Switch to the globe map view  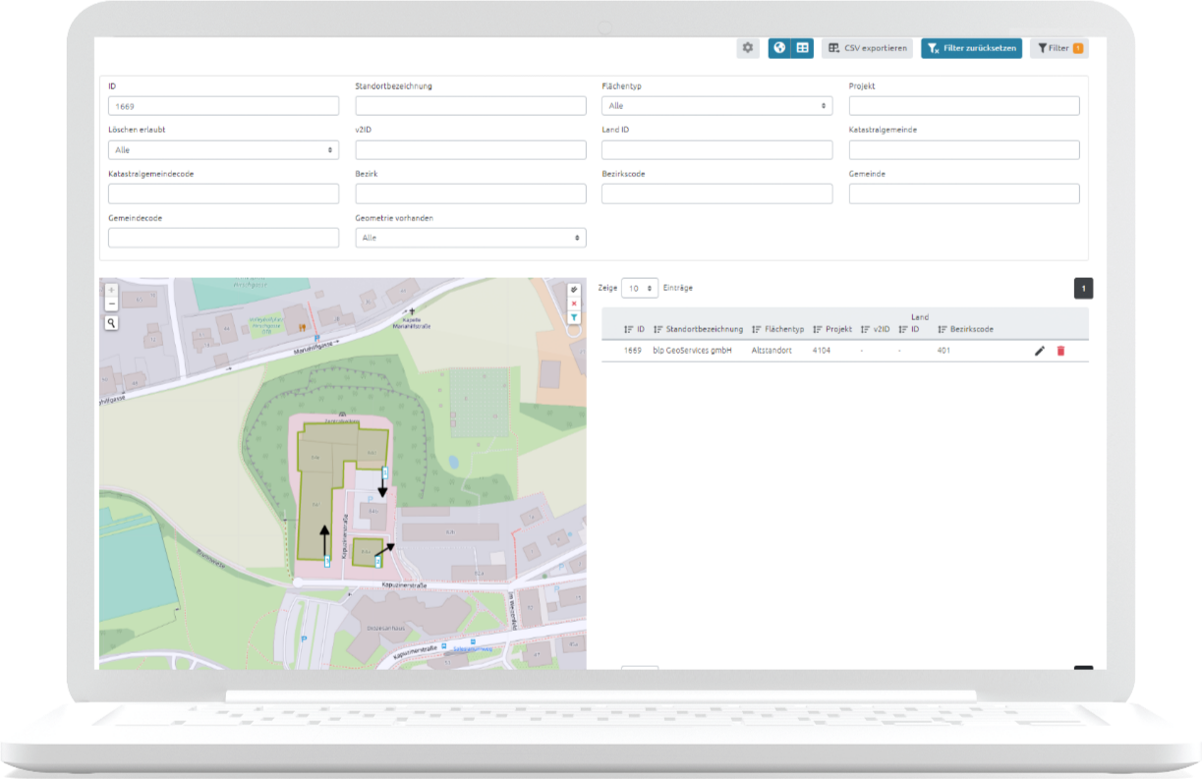coord(779,48)
